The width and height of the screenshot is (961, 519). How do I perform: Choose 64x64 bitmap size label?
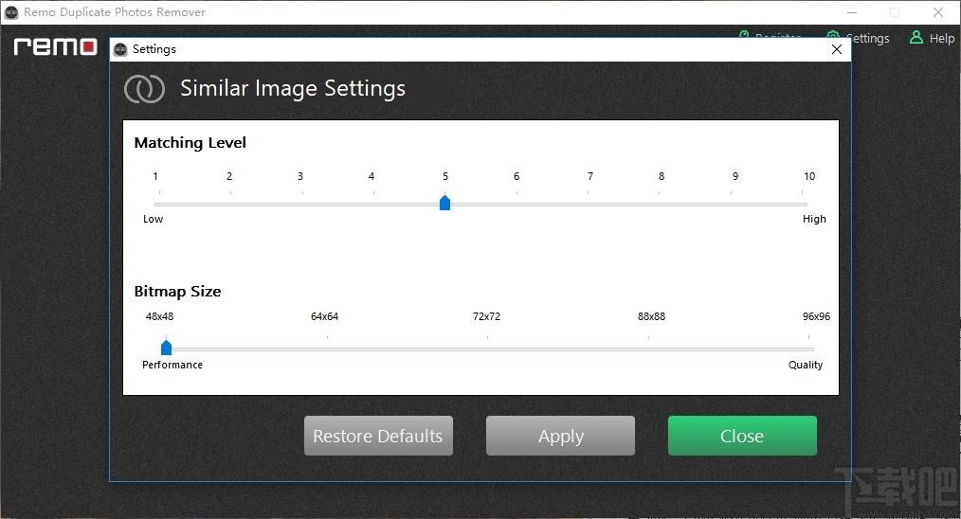pyautogui.click(x=325, y=316)
